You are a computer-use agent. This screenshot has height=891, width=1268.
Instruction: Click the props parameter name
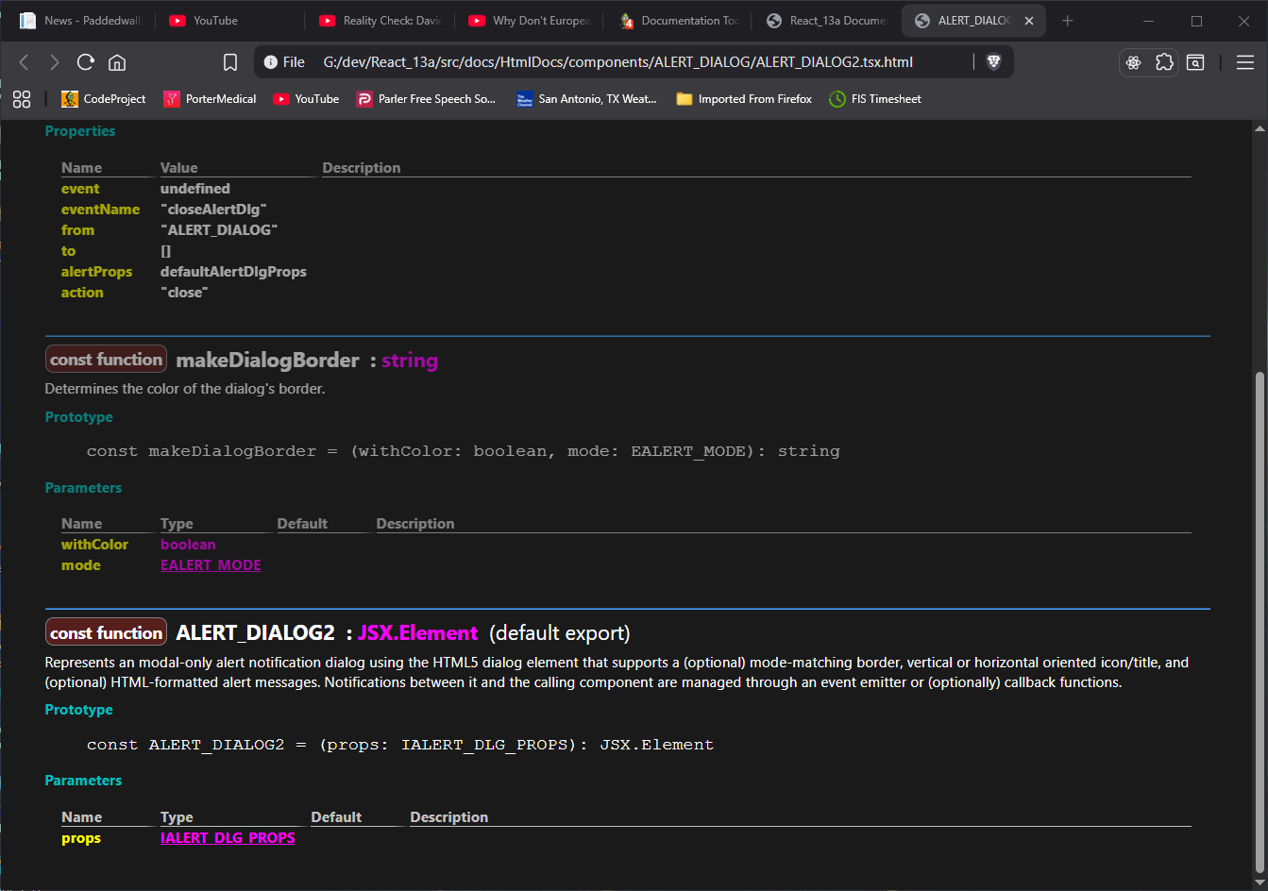click(81, 838)
